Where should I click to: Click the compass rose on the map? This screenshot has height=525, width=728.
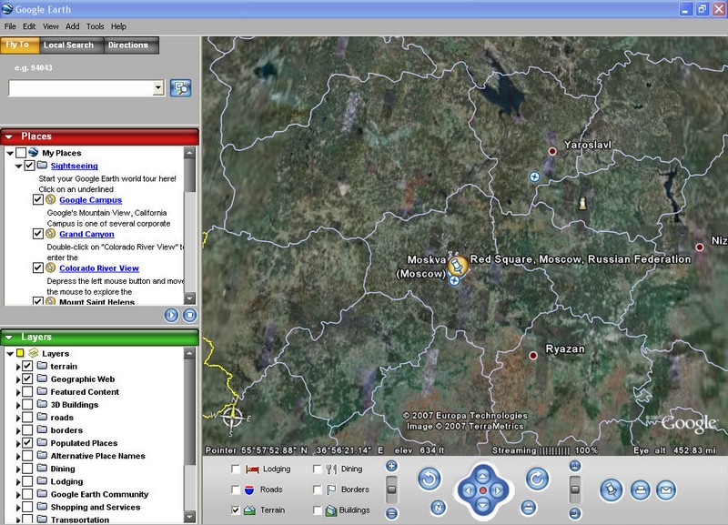[x=232, y=417]
